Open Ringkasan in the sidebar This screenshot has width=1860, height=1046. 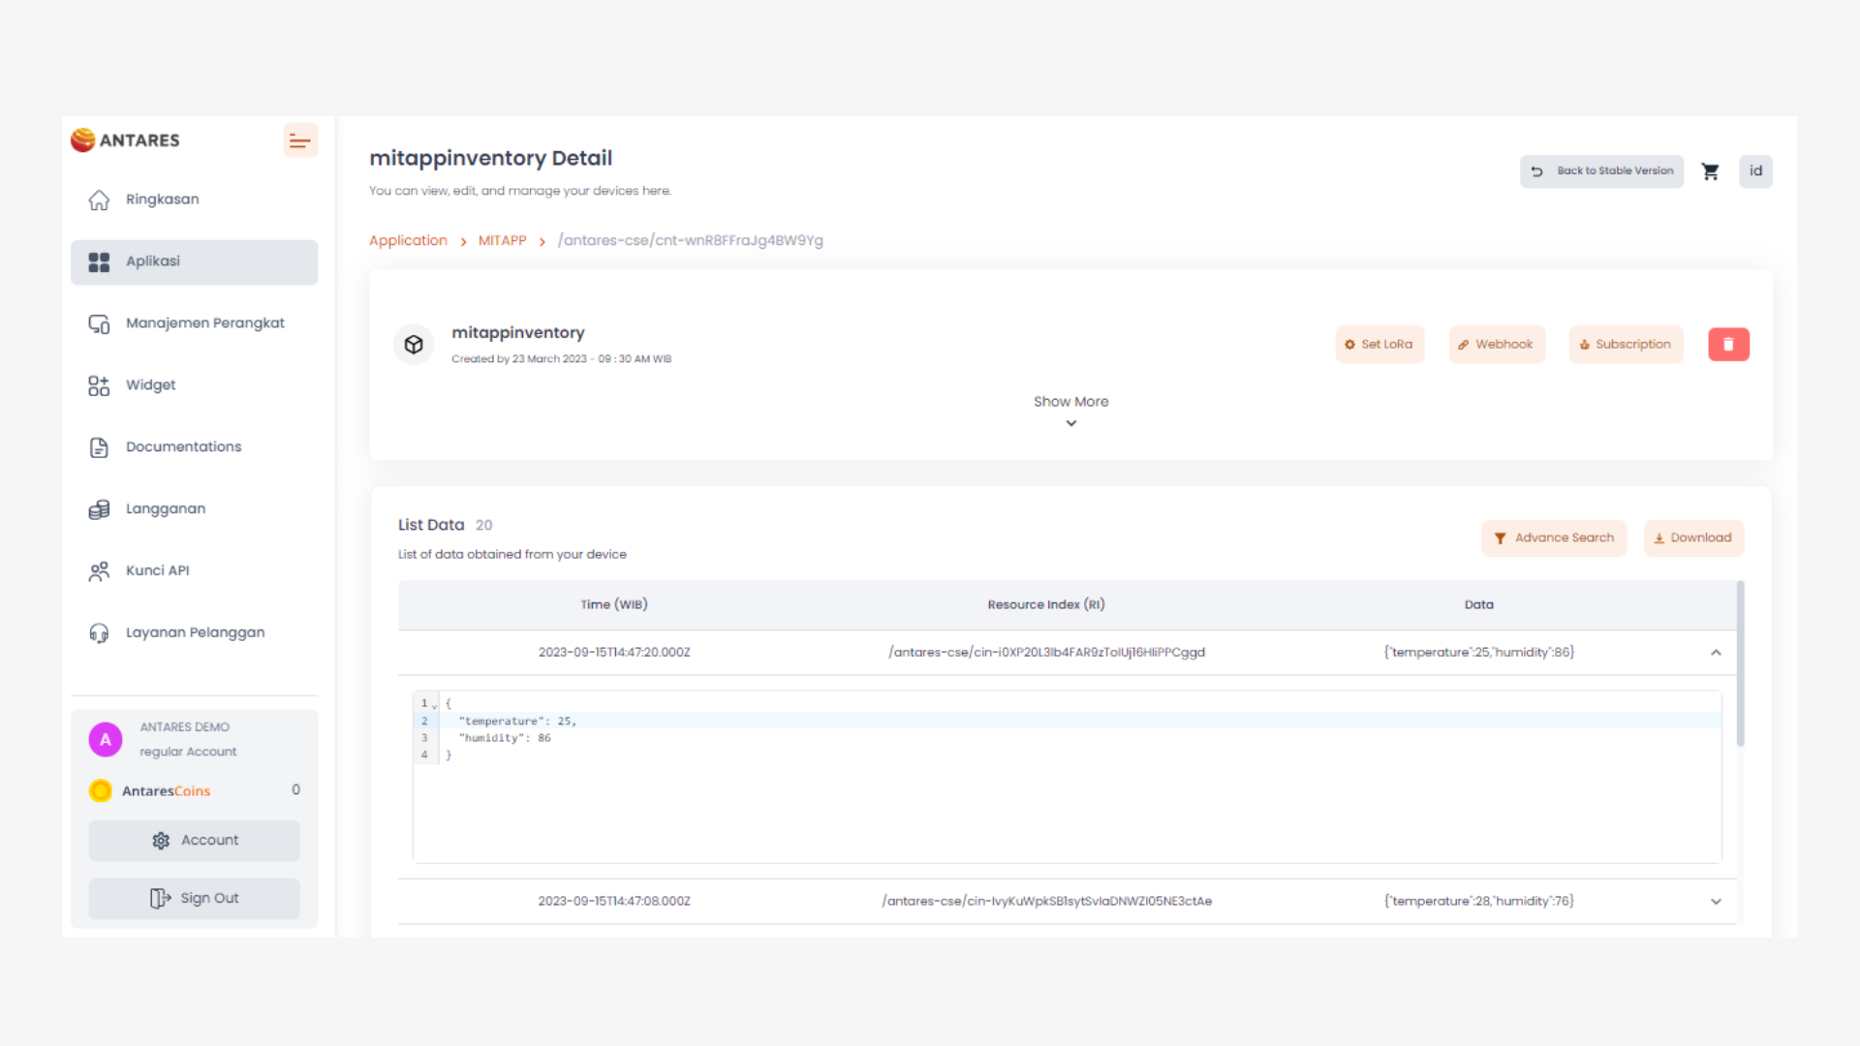click(x=162, y=200)
